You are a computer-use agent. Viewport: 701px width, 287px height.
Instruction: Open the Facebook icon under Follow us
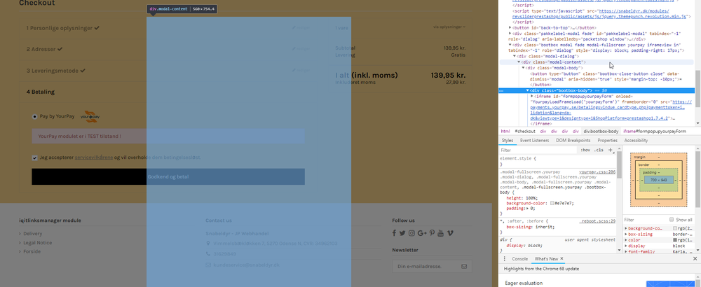pyautogui.click(x=394, y=233)
